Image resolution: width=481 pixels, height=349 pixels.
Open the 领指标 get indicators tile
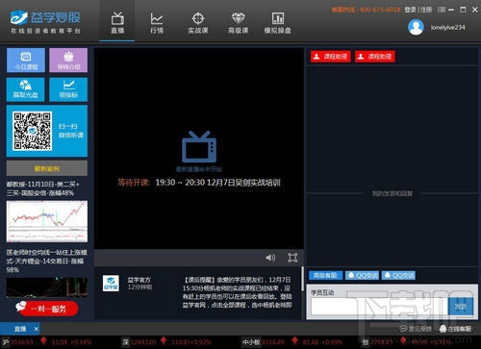68,89
